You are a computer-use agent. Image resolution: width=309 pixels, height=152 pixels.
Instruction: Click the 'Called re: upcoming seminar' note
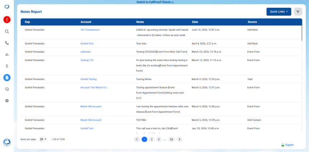(x=162, y=32)
